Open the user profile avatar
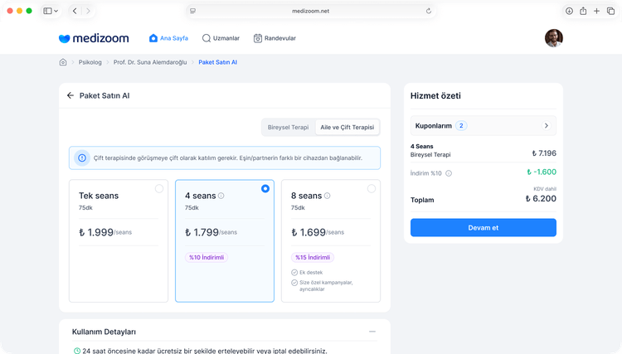Image resolution: width=622 pixels, height=354 pixels. click(x=553, y=38)
